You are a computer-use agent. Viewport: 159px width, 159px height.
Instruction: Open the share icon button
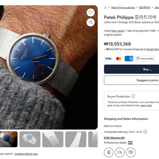91,22
